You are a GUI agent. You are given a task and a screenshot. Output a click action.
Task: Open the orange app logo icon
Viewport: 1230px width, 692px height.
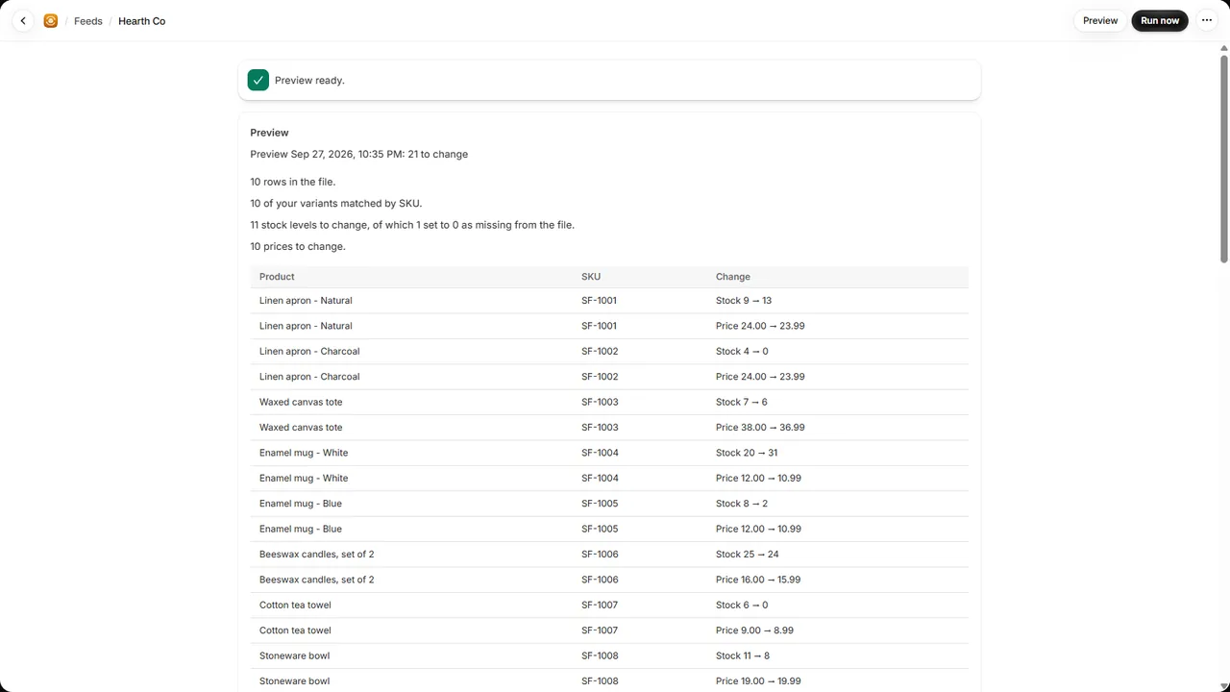51,20
